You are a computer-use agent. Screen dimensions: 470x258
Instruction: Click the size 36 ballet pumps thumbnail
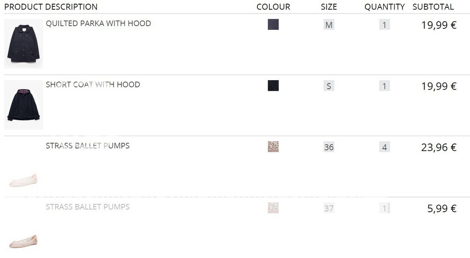pyautogui.click(x=23, y=180)
